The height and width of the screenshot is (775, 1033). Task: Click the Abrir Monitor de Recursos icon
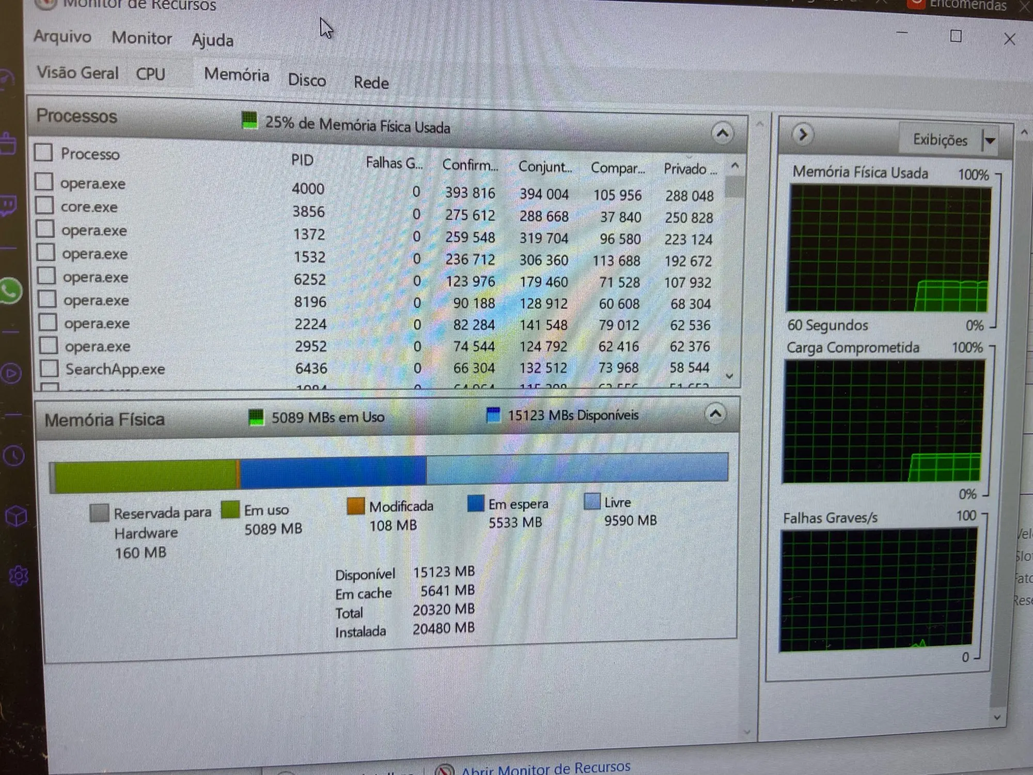coord(444,770)
